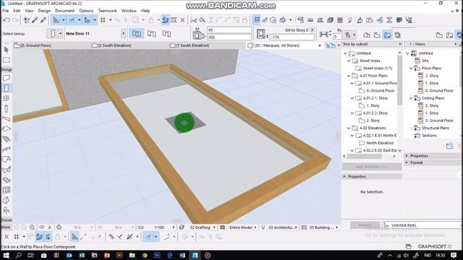This screenshot has height=260, width=463.
Task: Select the Window tool in the toolbox
Action: click(x=7, y=98)
